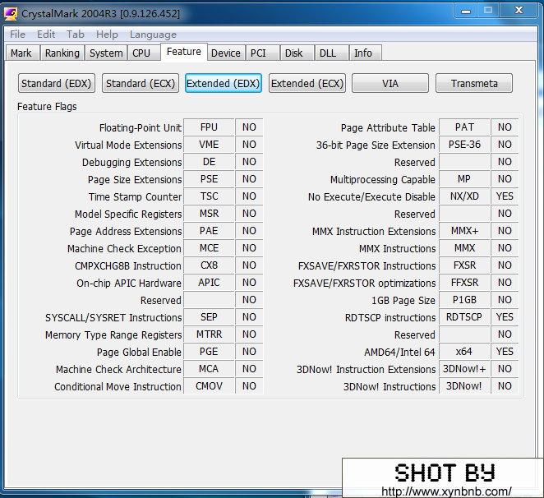Click the PSE-36 cell
Screen dimensions: 544x498
[464, 145]
